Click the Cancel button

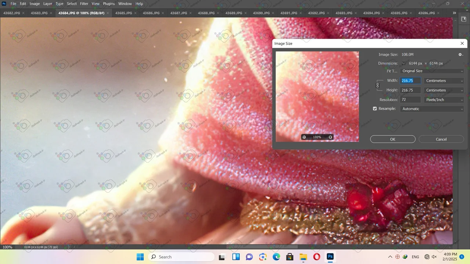[x=441, y=139]
